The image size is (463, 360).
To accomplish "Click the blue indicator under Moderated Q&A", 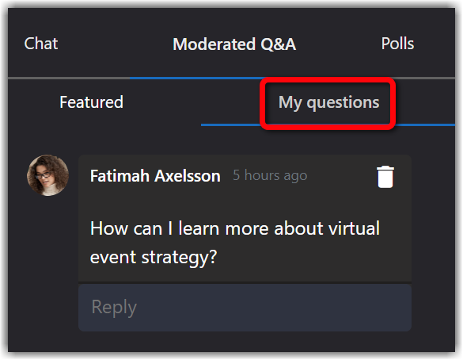I will coord(198,78).
